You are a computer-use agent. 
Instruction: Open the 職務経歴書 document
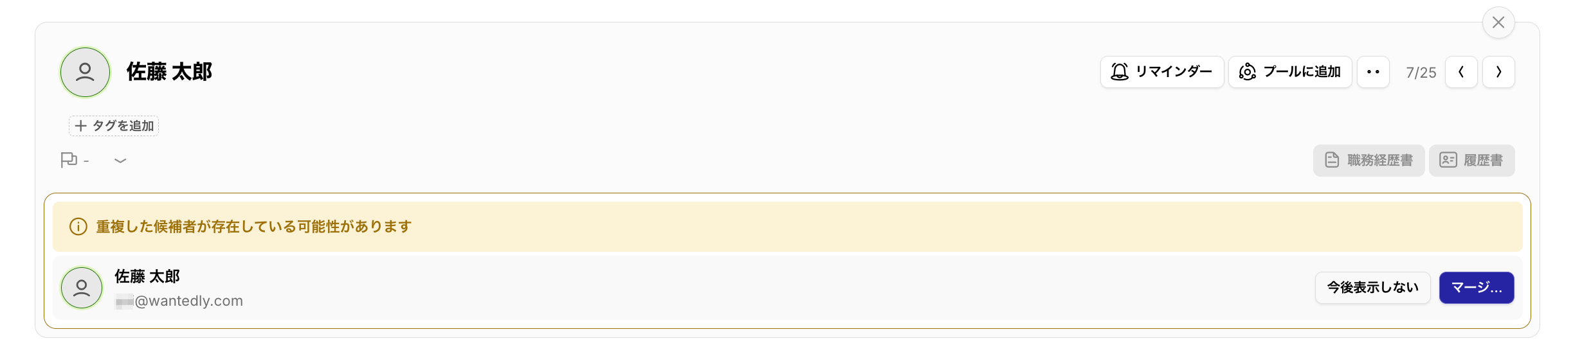(x=1368, y=161)
